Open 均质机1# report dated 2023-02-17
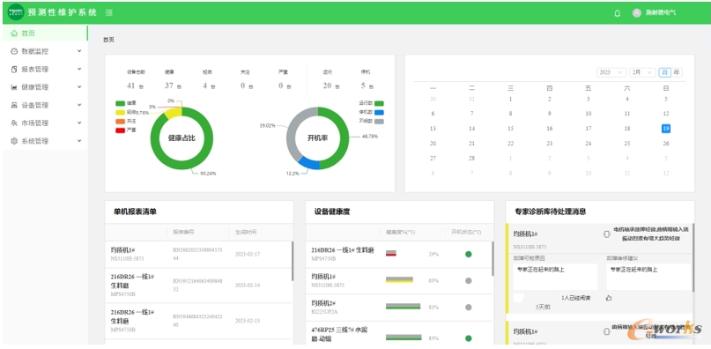This screenshot has height=349, width=711. 198,254
